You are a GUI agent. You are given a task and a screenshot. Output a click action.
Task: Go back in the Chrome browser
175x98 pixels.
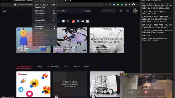2,5
